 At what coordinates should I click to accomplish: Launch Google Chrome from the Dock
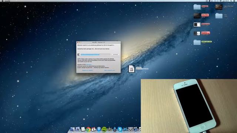coord(89,129)
